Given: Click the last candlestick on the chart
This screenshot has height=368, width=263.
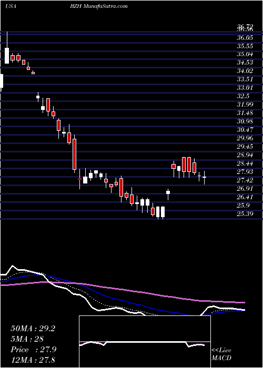Looking at the screenshot, I should pyautogui.click(x=205, y=178).
